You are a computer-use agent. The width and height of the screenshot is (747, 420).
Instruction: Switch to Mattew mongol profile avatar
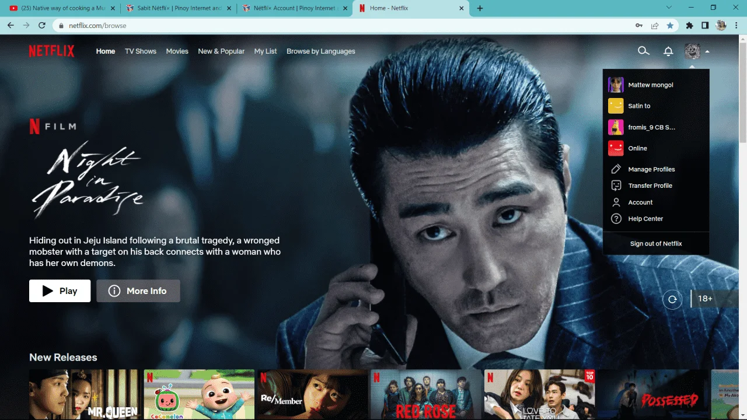(x=616, y=85)
